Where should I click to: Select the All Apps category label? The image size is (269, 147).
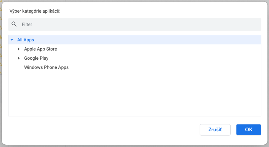click(x=26, y=40)
